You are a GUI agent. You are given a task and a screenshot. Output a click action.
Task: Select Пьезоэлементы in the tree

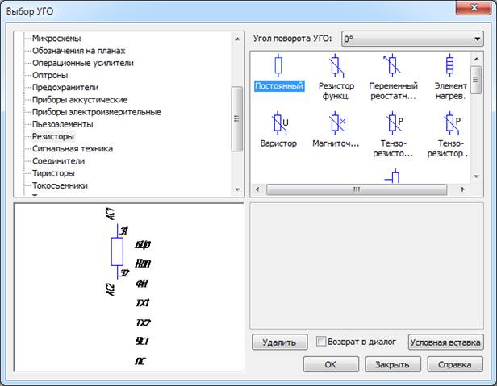(x=62, y=124)
